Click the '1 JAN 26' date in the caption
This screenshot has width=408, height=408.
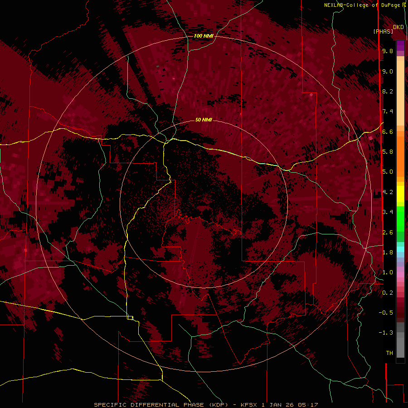277,405
